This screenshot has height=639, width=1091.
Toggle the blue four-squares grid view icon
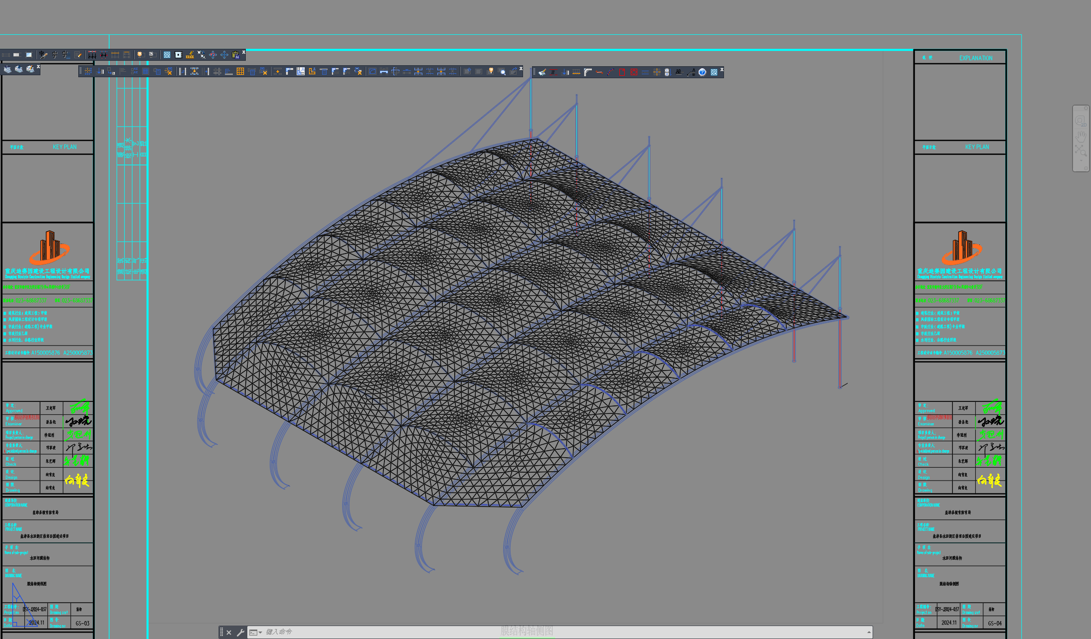167,55
